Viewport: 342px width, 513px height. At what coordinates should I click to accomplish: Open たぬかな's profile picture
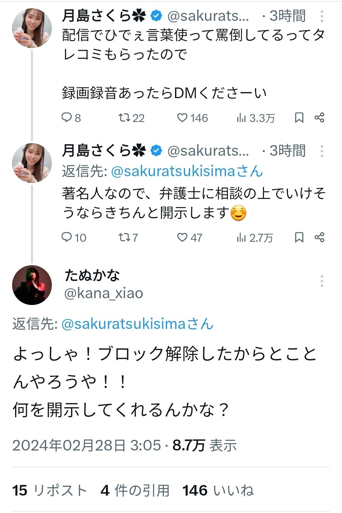pos(32,285)
